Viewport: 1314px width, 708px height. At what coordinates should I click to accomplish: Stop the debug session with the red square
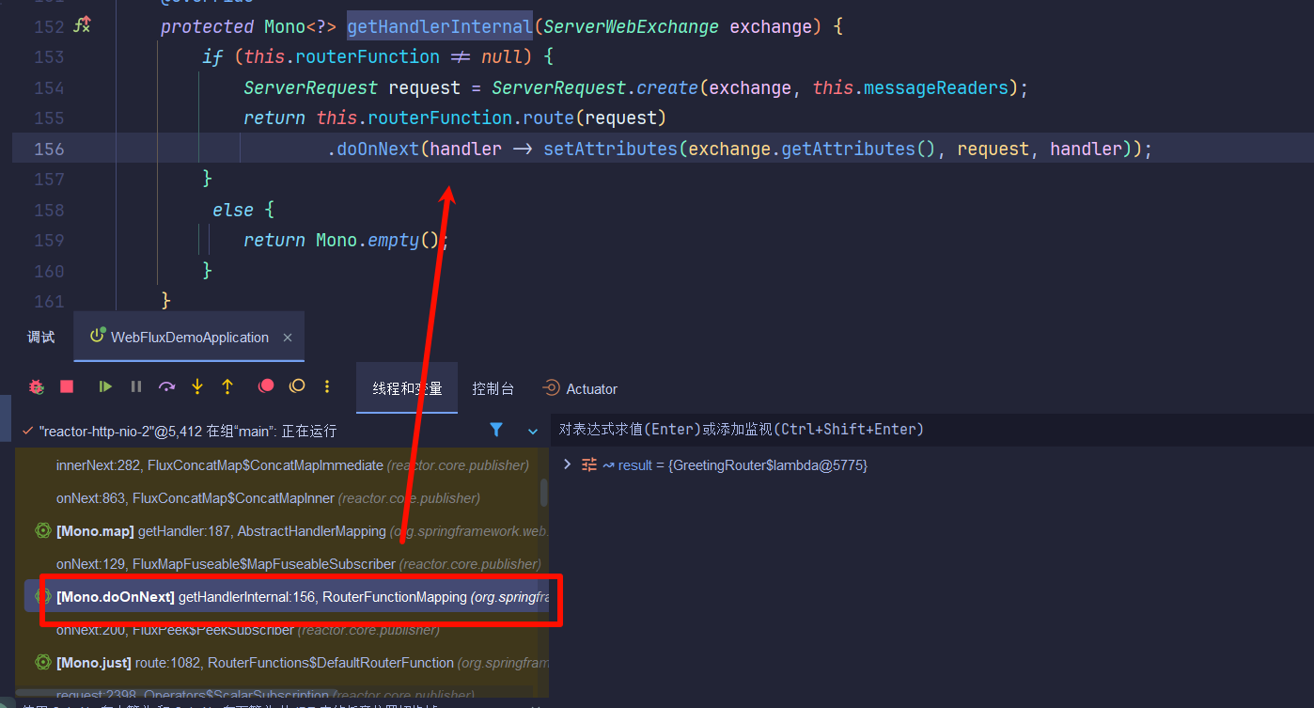point(67,386)
